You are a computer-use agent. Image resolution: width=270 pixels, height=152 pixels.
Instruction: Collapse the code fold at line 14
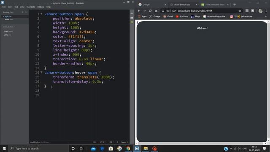click(x=41, y=72)
